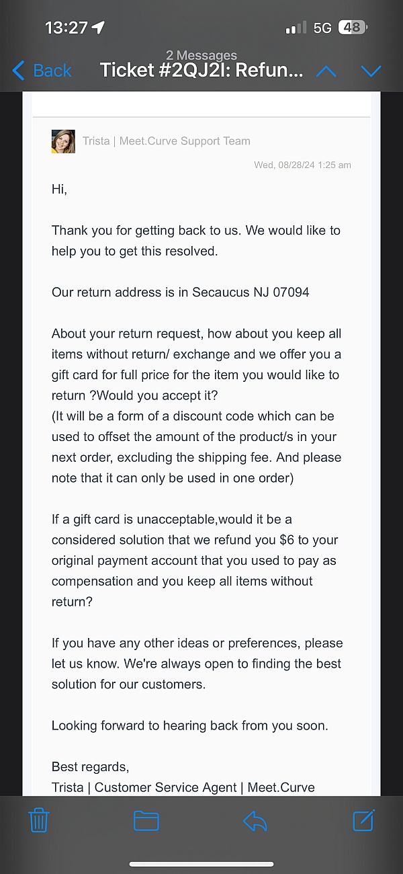
Task: Delete this email with the trash icon
Action: [x=39, y=820]
